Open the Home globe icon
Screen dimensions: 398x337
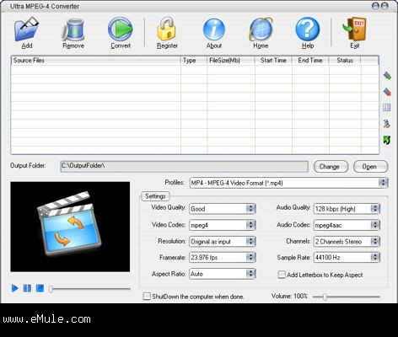point(261,29)
